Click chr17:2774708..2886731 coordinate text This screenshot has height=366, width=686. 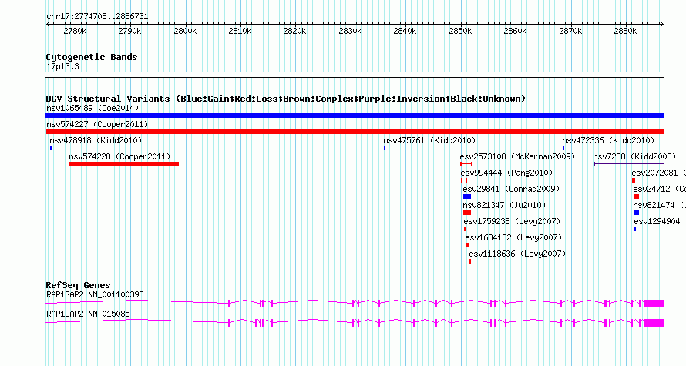(97, 17)
